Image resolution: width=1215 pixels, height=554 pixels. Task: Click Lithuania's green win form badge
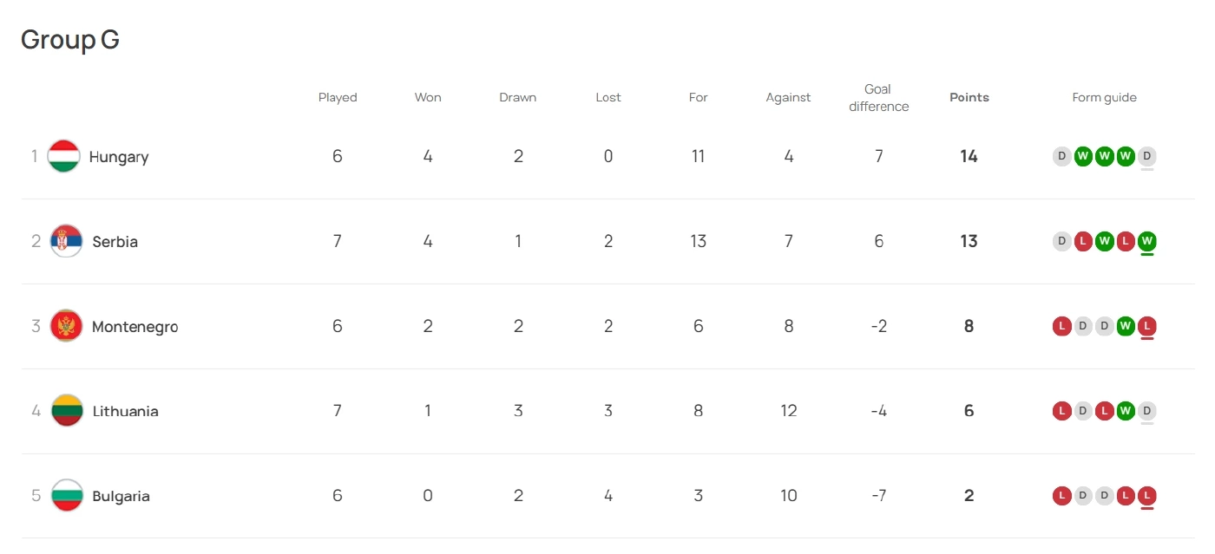[x=1126, y=411]
